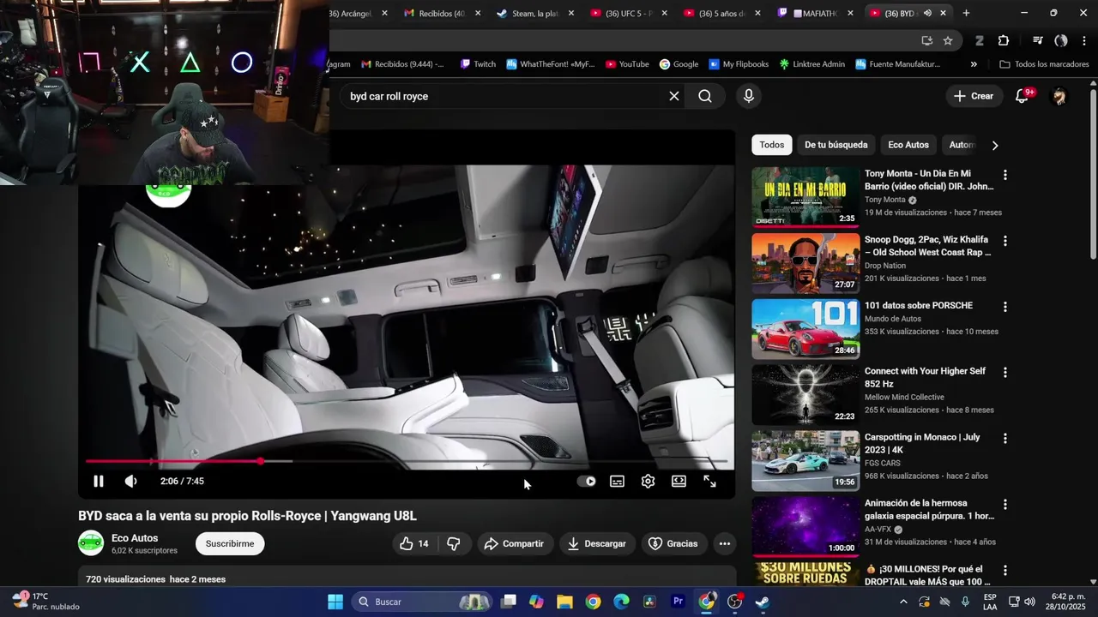Open the Crear menu

click(x=974, y=96)
